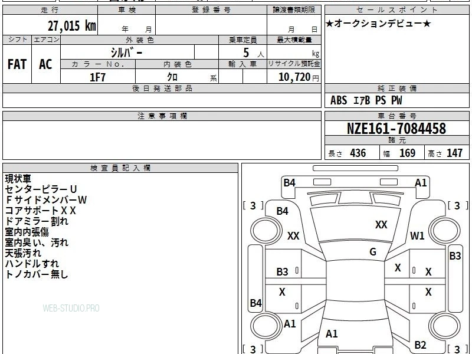The width and height of the screenshot is (472, 354).
Task: Click the 注意事項欄 header bar
Action: pos(162,116)
